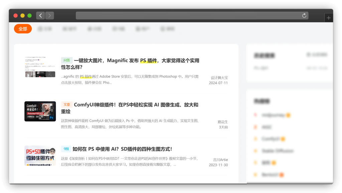The height and width of the screenshot is (193, 342).
Task: Click the 问答 Q&A tag badge
Action: coord(66,60)
